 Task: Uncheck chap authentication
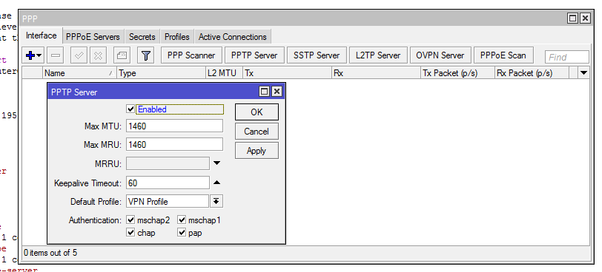click(130, 233)
